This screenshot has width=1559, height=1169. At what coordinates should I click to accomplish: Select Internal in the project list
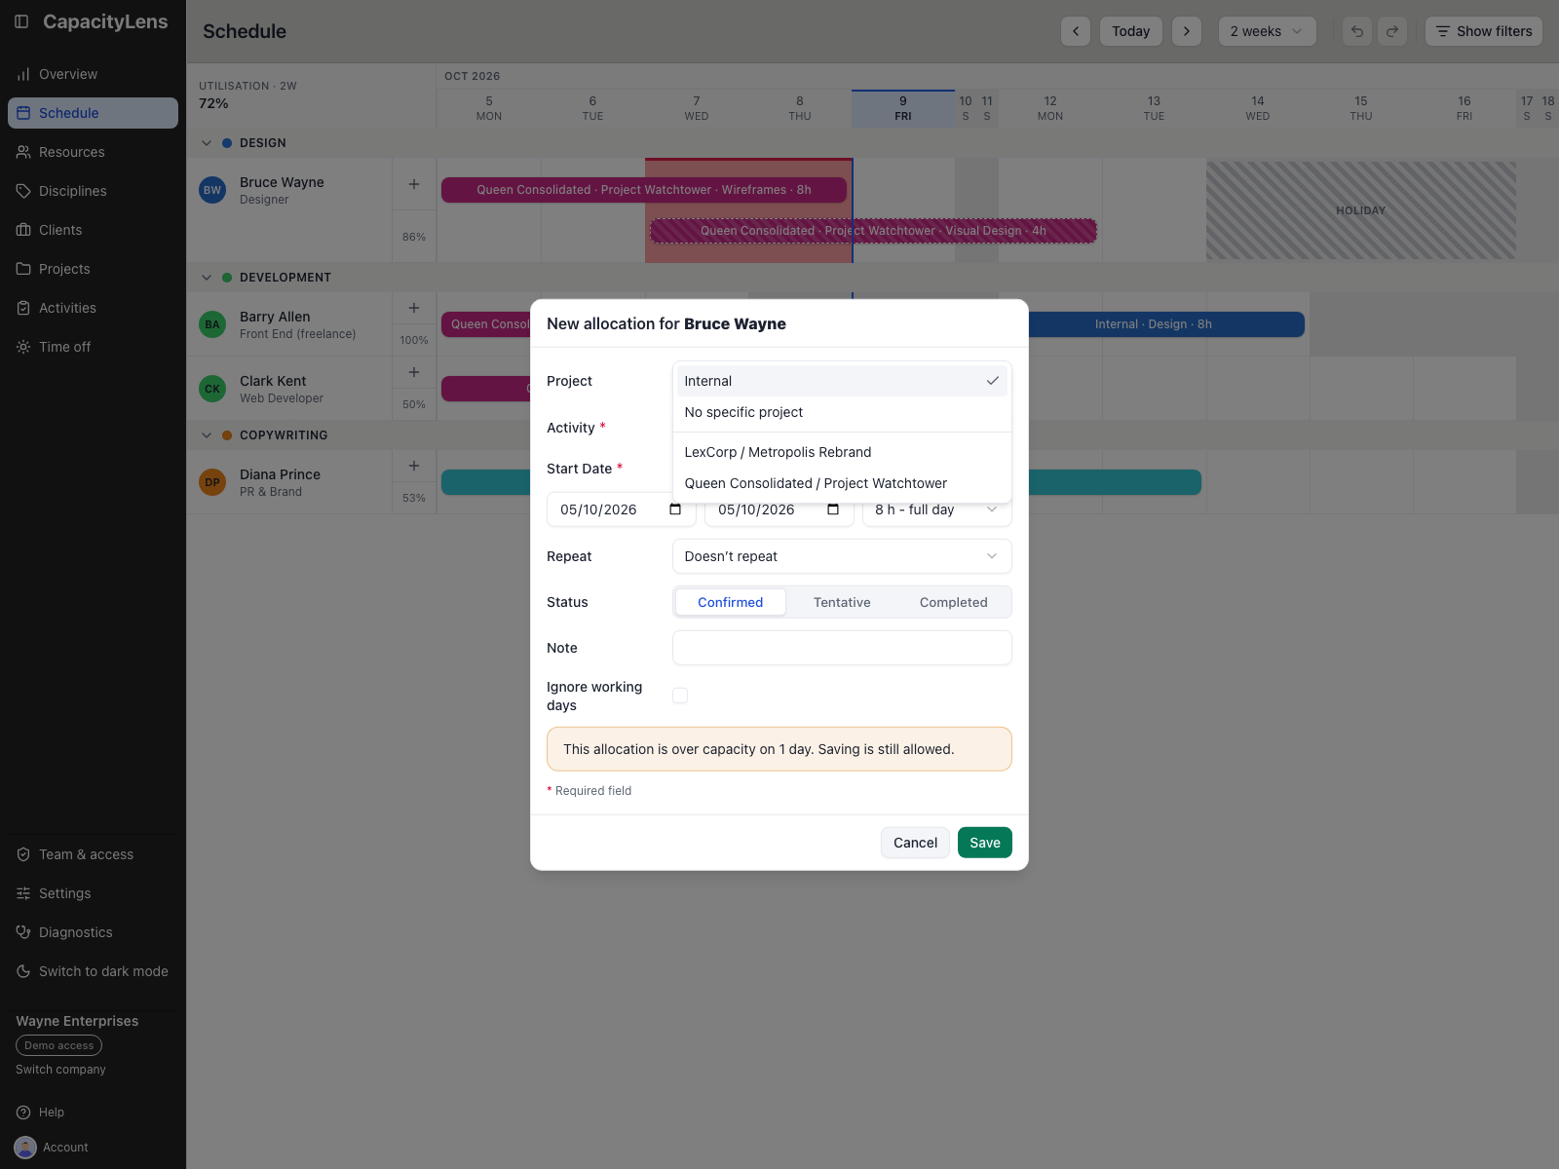click(842, 381)
